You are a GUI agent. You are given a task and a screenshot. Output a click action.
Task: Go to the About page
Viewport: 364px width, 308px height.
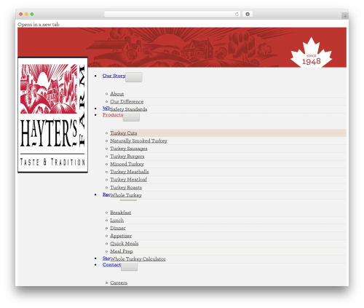coord(117,94)
